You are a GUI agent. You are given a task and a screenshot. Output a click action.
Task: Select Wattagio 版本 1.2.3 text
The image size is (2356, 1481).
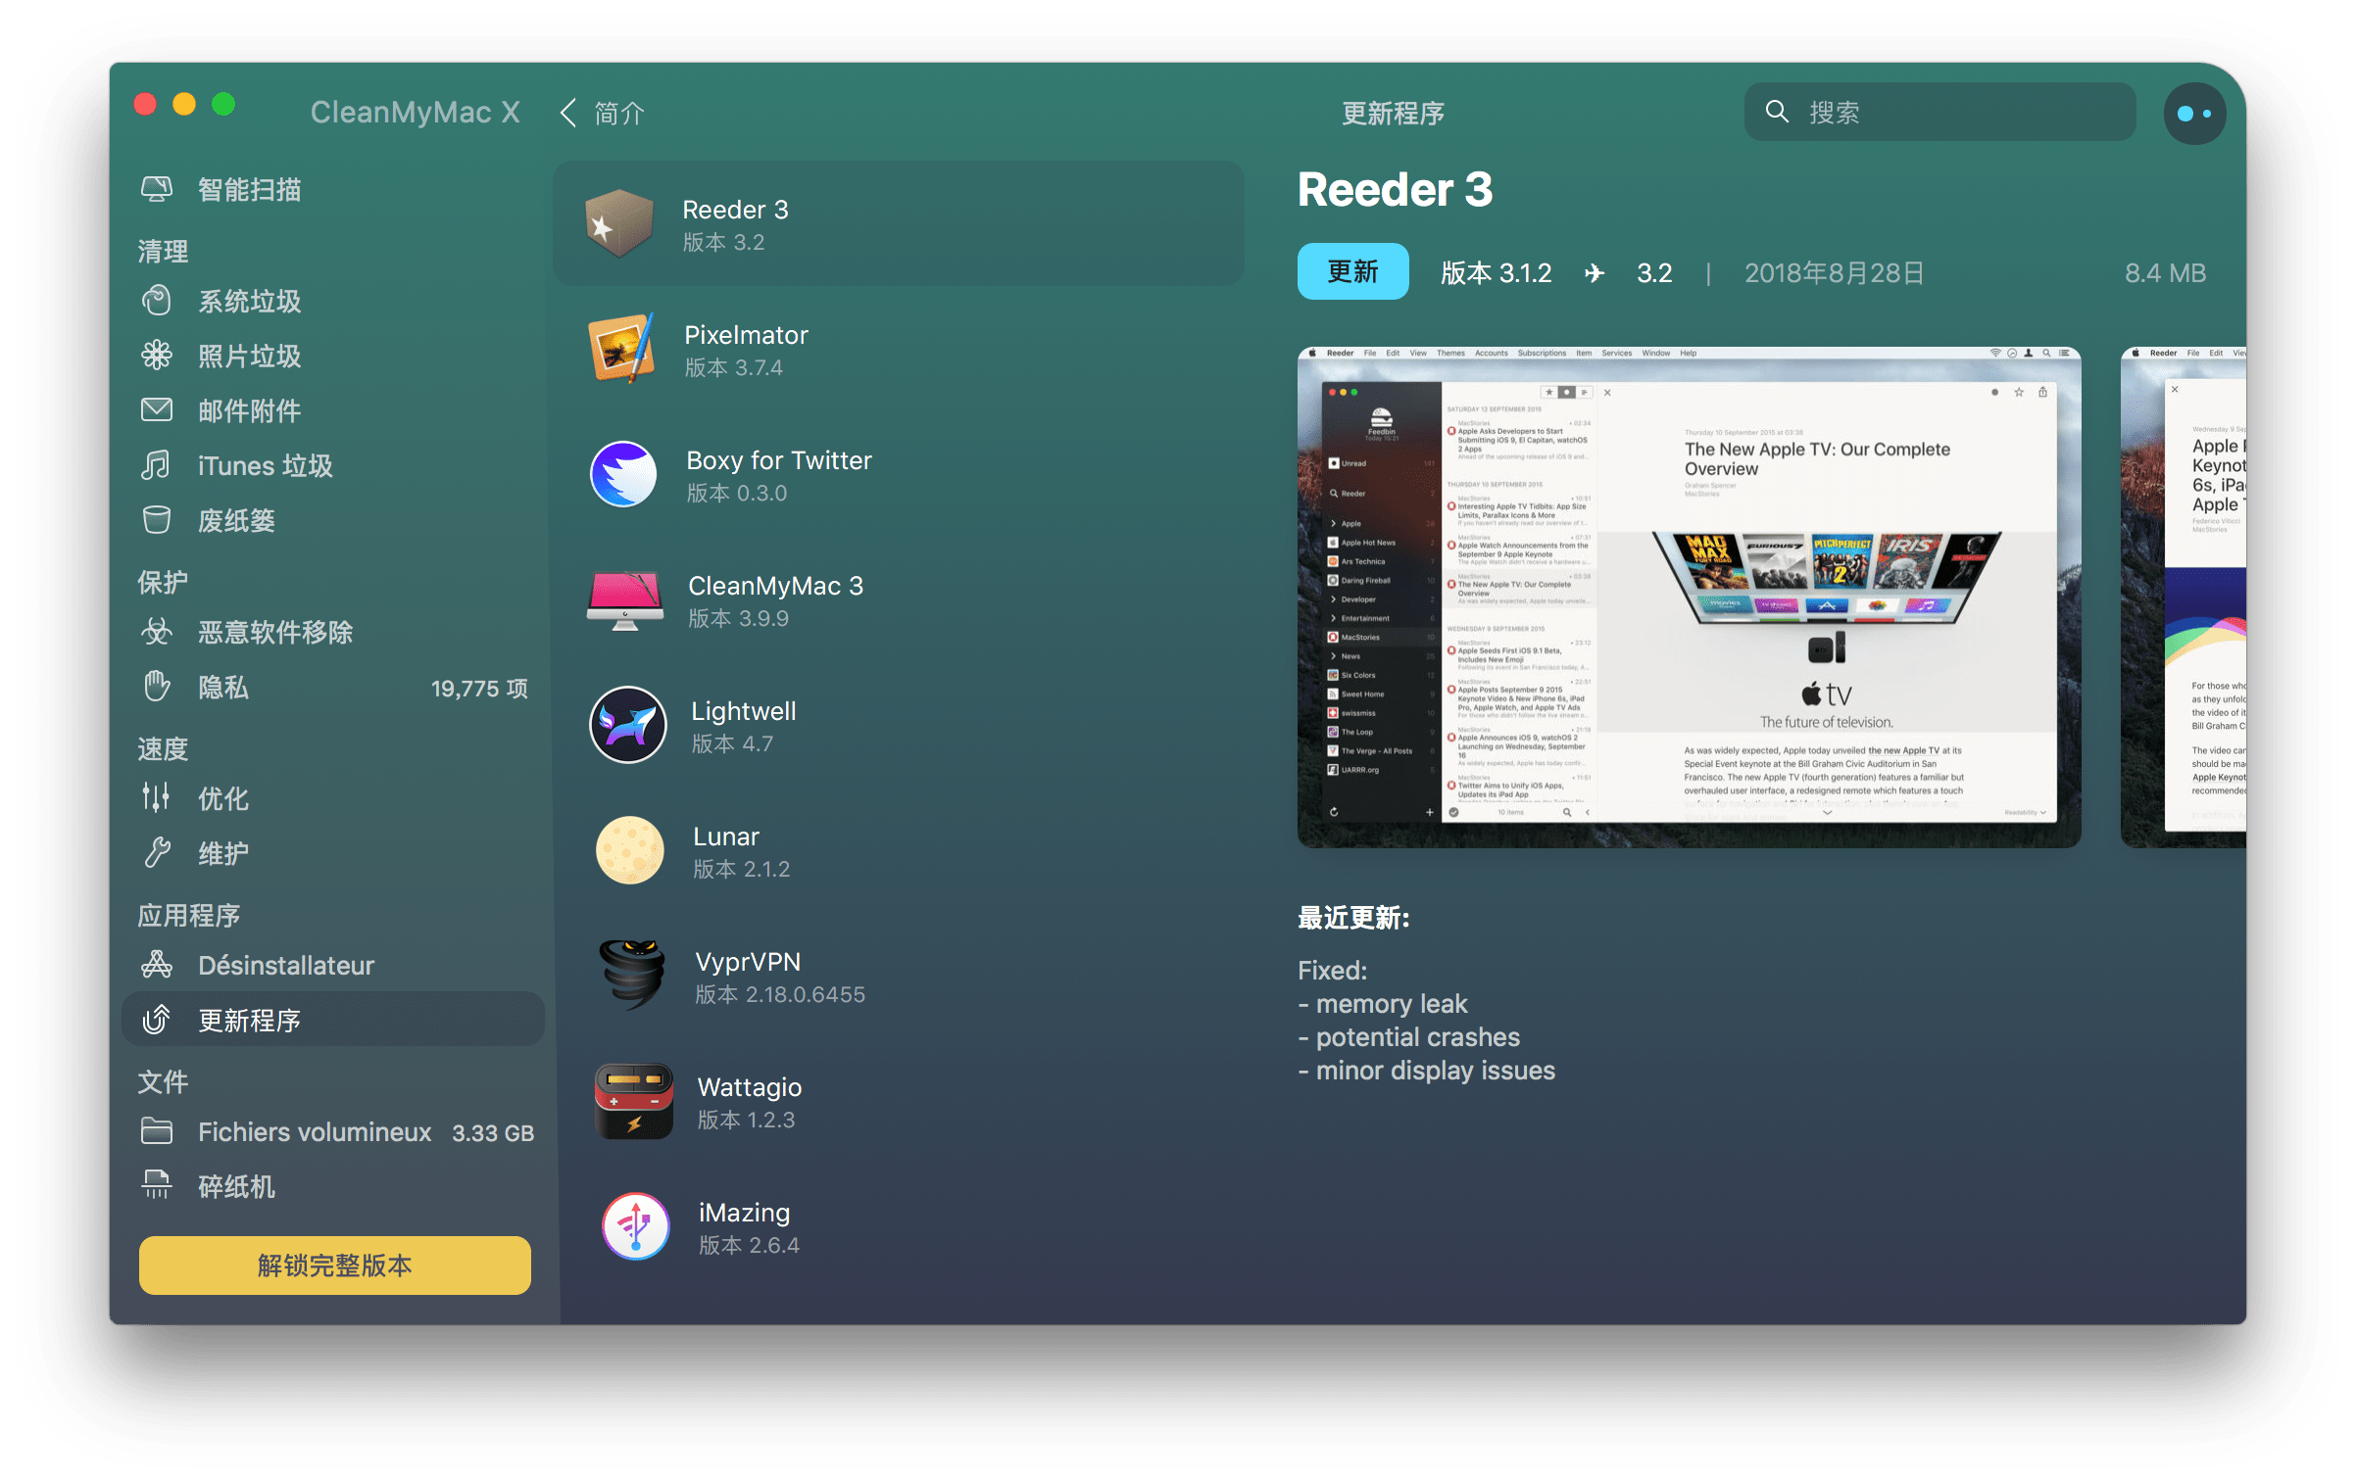pyautogui.click(x=747, y=1120)
